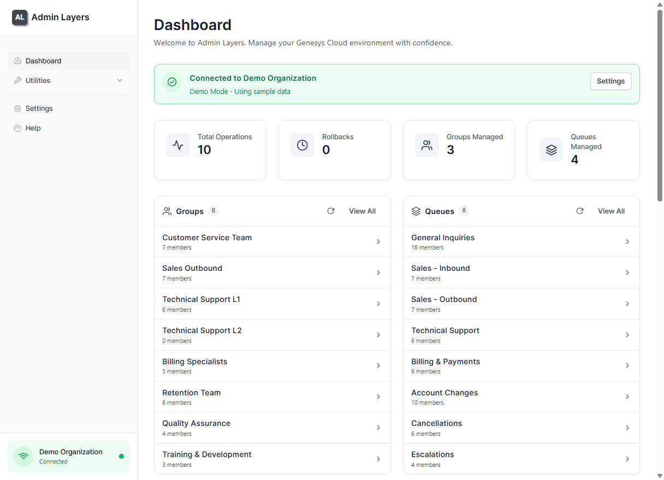Click the Admin Layers AL logo

pos(20,17)
